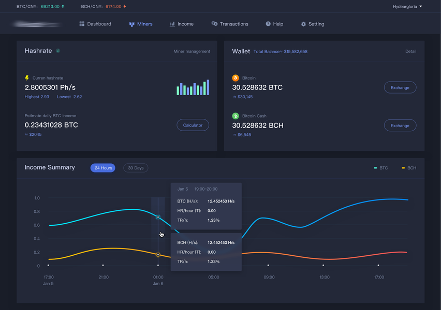Click Exchange for Bitcoin
This screenshot has height=310, width=441.
tap(400, 87)
